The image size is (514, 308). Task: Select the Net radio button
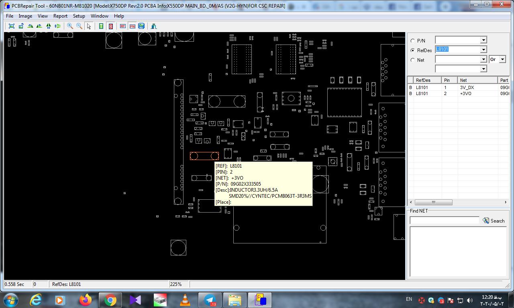click(x=412, y=60)
